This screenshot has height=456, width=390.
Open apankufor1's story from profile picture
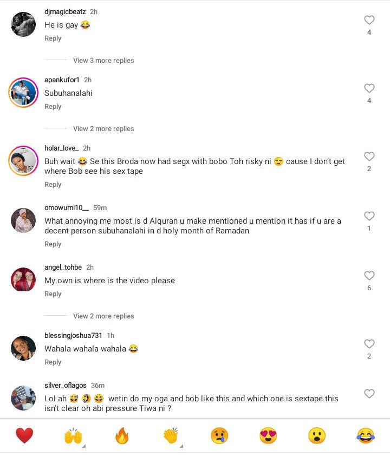(x=23, y=93)
